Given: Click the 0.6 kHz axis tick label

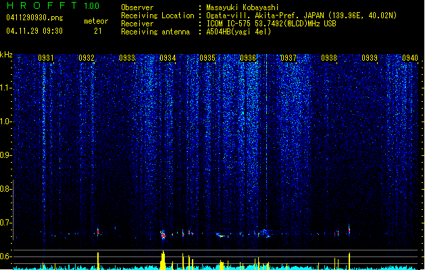Looking at the screenshot, I should (5, 256).
